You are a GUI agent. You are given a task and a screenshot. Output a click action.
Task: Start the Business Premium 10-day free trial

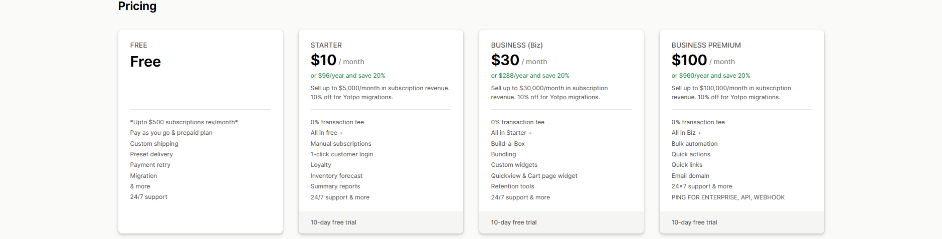[x=694, y=222]
